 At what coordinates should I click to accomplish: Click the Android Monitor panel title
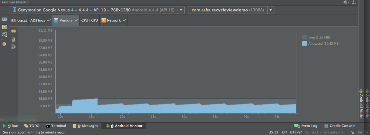point(15,2)
